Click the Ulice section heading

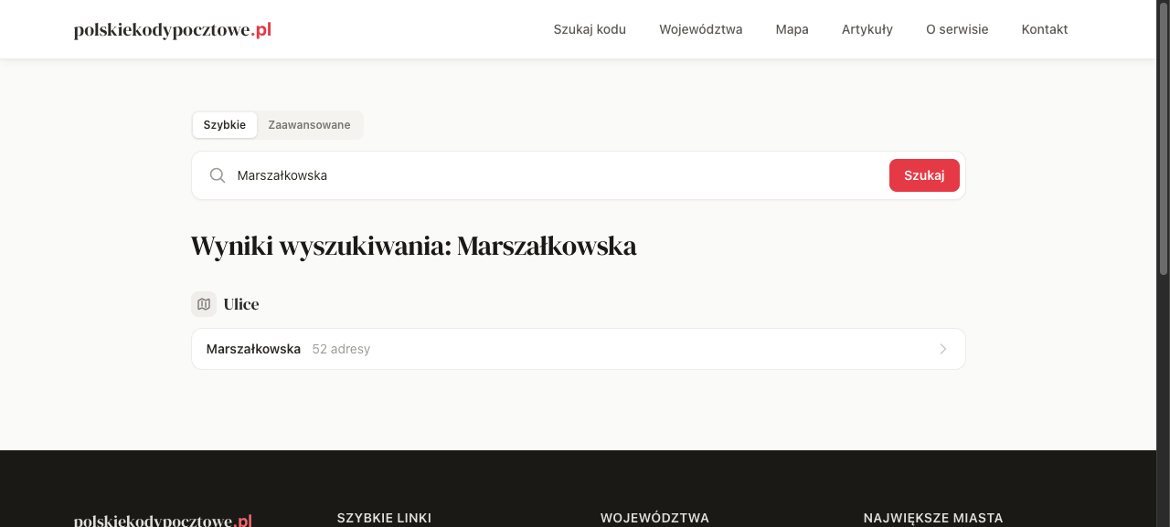[x=241, y=304]
